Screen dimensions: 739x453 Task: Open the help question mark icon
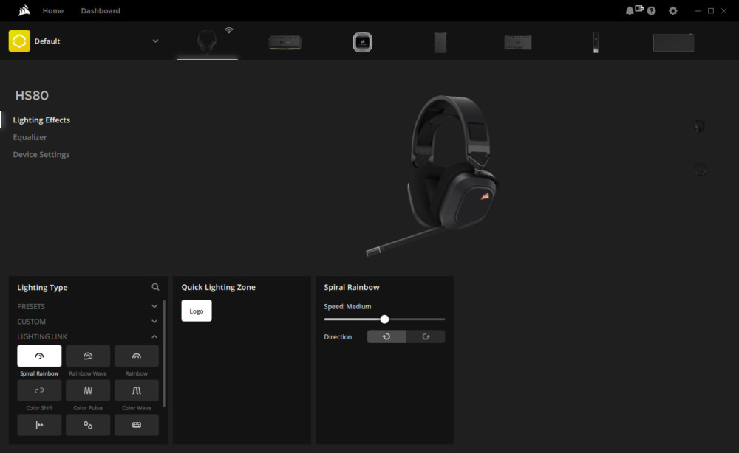(x=651, y=11)
